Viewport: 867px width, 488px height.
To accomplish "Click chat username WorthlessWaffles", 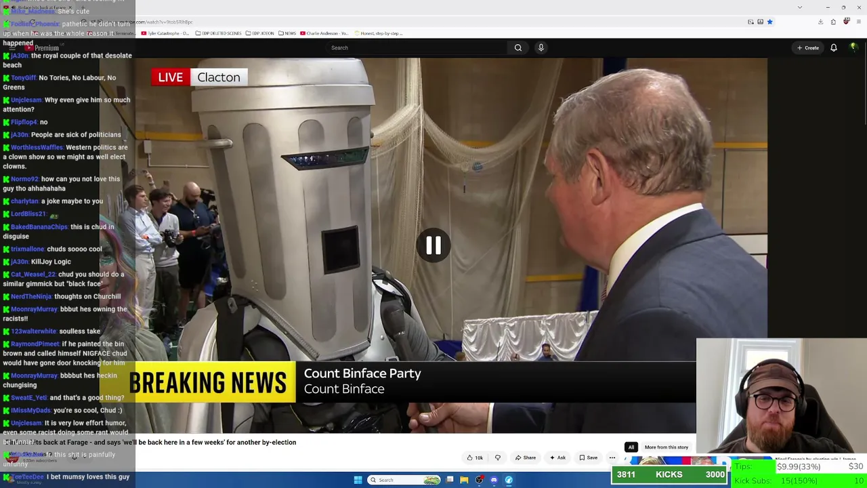I will coord(37,148).
